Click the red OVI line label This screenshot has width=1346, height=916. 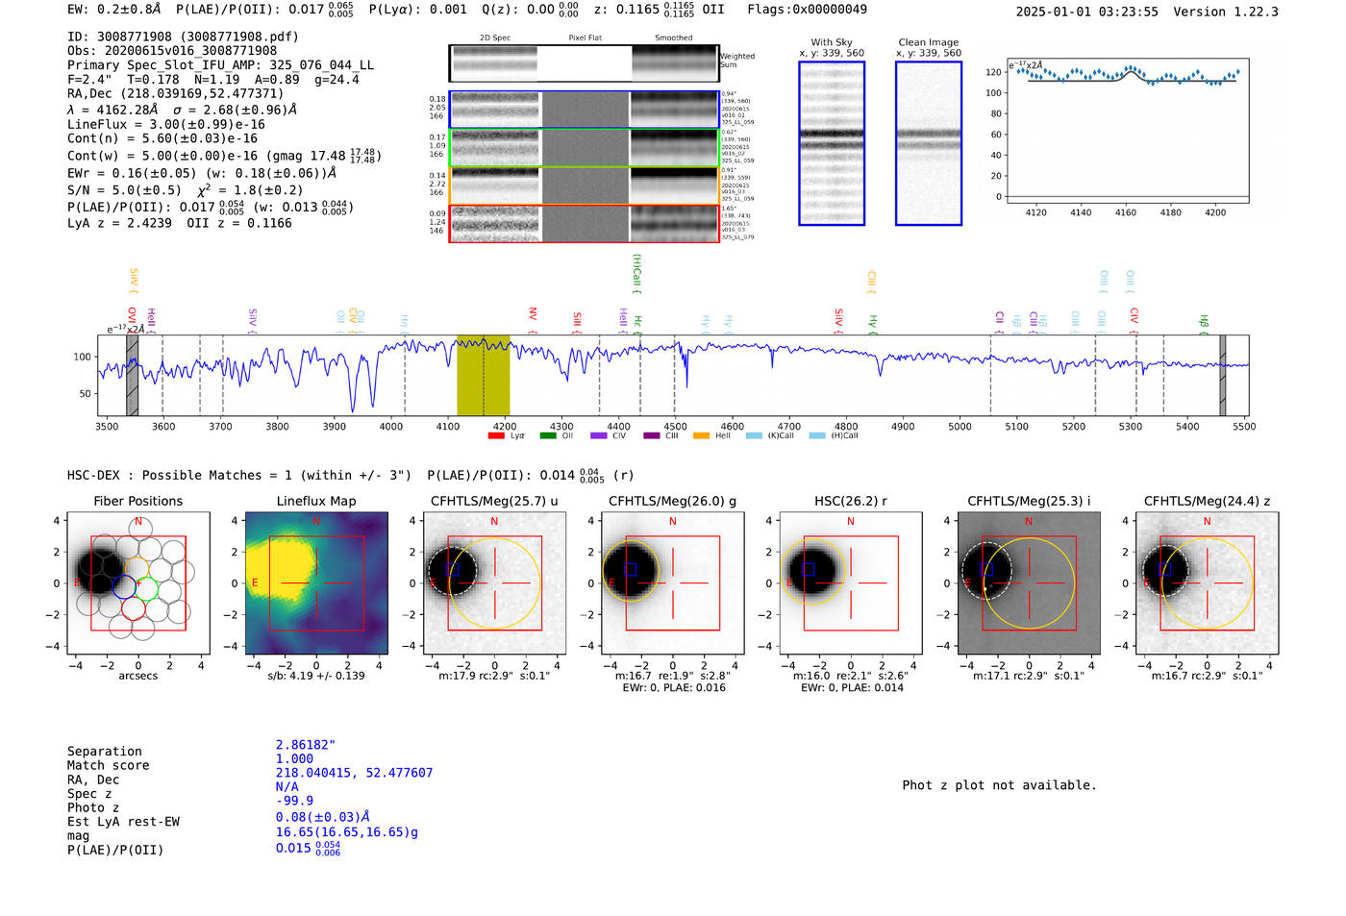click(x=132, y=319)
